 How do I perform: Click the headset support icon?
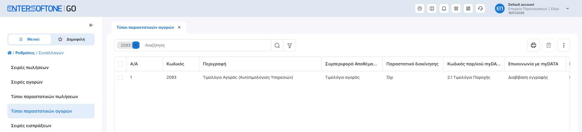coord(480,8)
